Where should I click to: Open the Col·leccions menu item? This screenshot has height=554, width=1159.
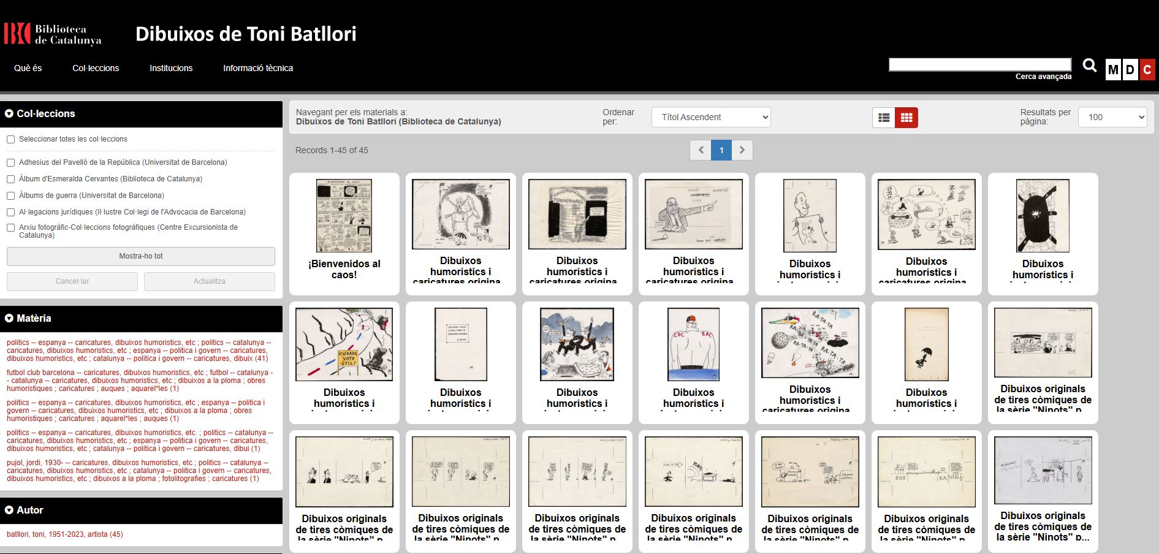pos(96,68)
